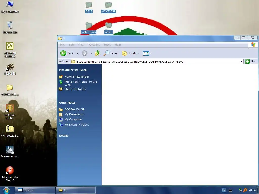Screen dimensions: 259x194
Task: Select the Windows31 folder icon on the desktop
Action: click(10, 90)
